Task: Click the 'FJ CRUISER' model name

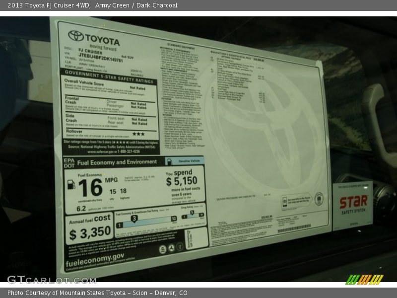Action: pyautogui.click(x=90, y=51)
